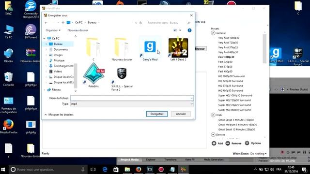Choose the Very Fast 1080p30 preset
The image size is (310, 174).
point(229,38)
